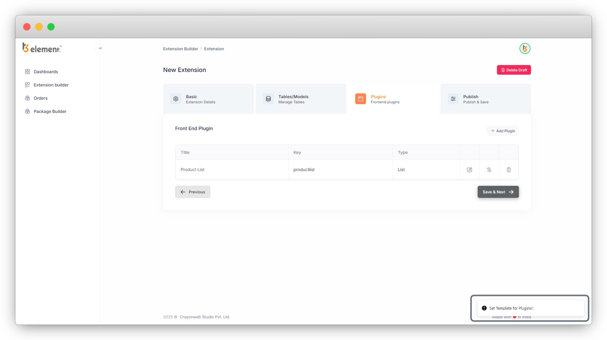The width and height of the screenshot is (607, 340).
Task: Click the Add Plugin button
Action: 503,131
